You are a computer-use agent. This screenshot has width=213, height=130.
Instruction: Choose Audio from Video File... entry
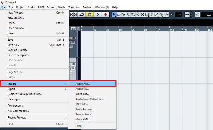click(92, 99)
